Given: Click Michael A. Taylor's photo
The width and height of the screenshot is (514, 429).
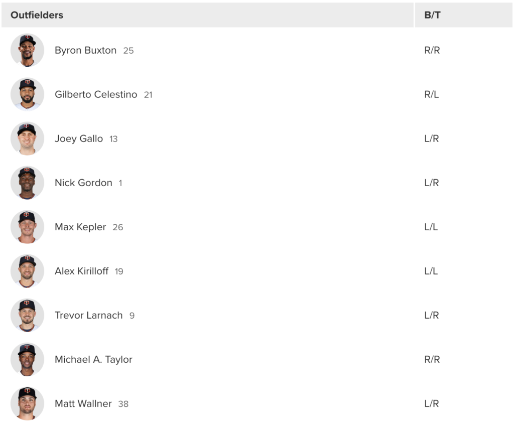Looking at the screenshot, I should pos(27,360).
